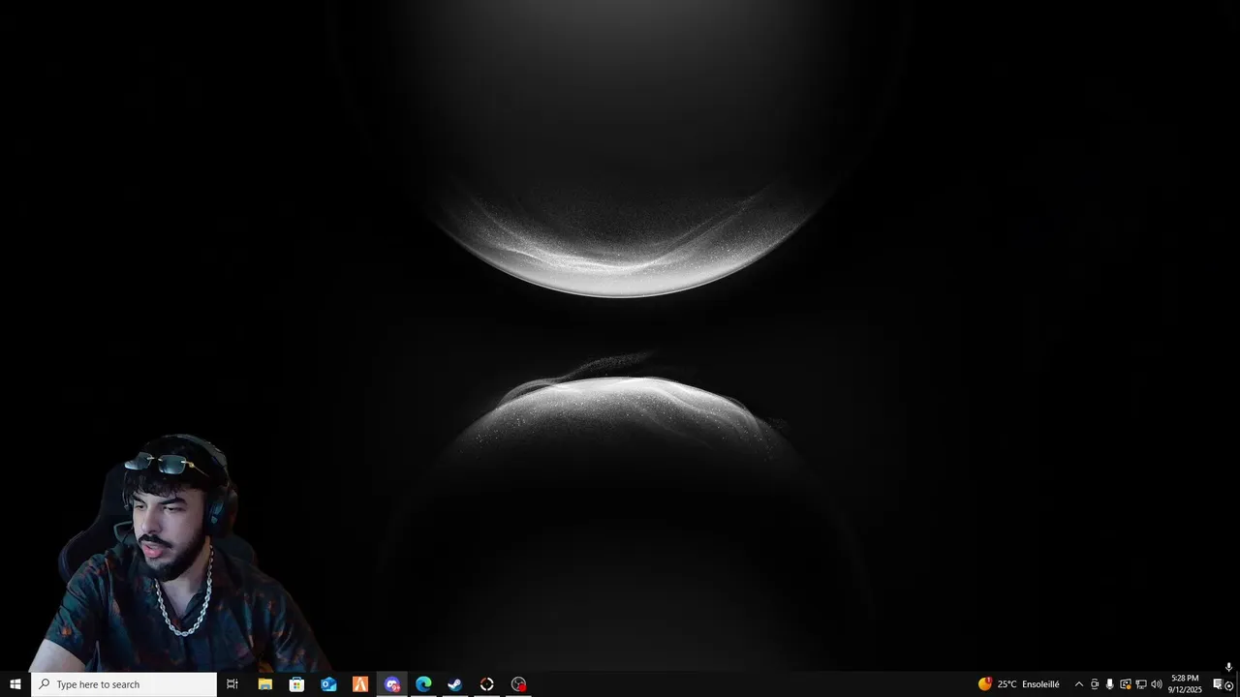Open the circular red-white app next to Steam

click(x=487, y=684)
